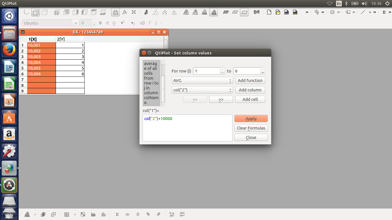
Task: Click the bottom toolbar sigma icon
Action: [117, 214]
